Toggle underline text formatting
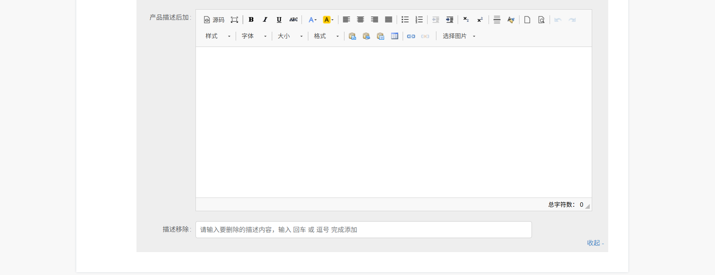Screen dimensions: 715x275 coord(279,20)
